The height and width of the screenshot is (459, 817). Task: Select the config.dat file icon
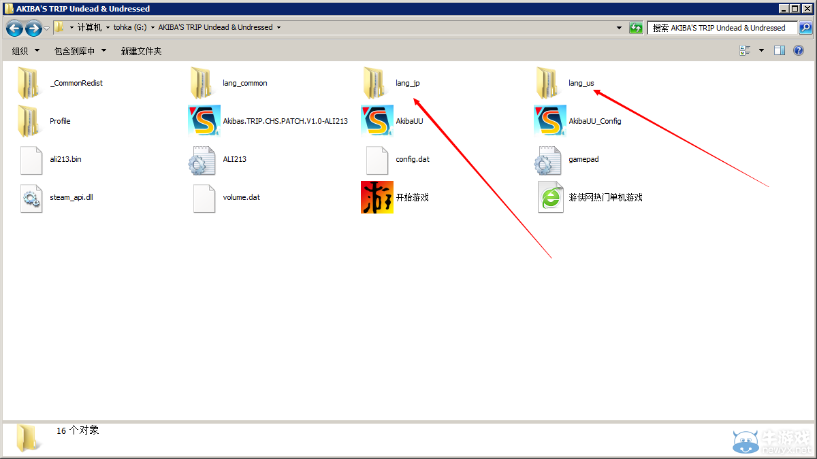click(377, 159)
